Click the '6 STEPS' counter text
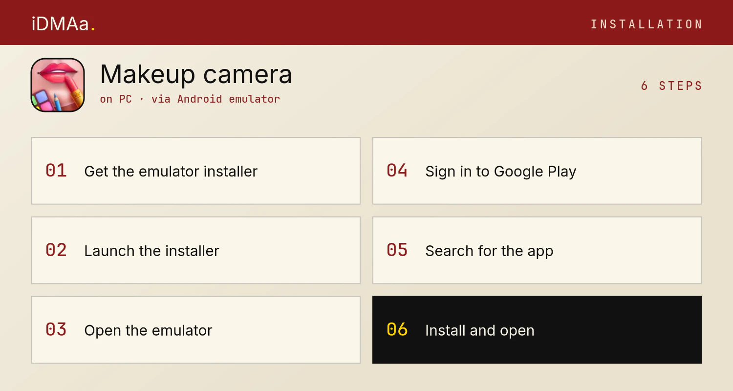Viewport: 733px width, 391px height. tap(671, 86)
